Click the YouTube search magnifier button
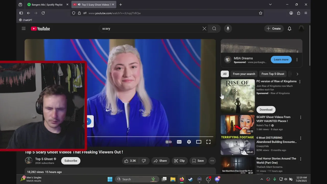This screenshot has height=184, width=327. [x=214, y=29]
